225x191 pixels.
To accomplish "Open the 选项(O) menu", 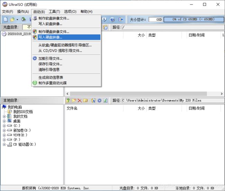I will click(x=70, y=12).
